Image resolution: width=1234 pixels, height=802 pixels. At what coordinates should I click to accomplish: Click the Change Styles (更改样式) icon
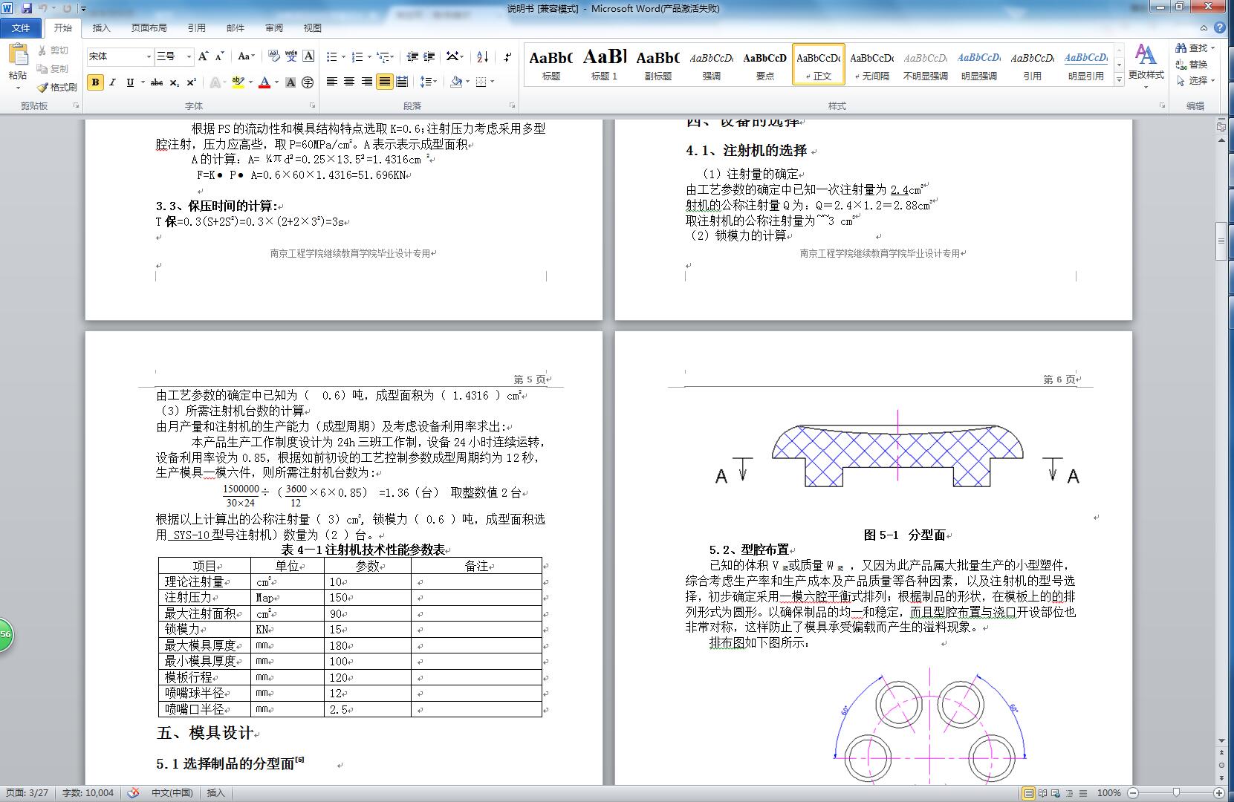pyautogui.click(x=1146, y=55)
